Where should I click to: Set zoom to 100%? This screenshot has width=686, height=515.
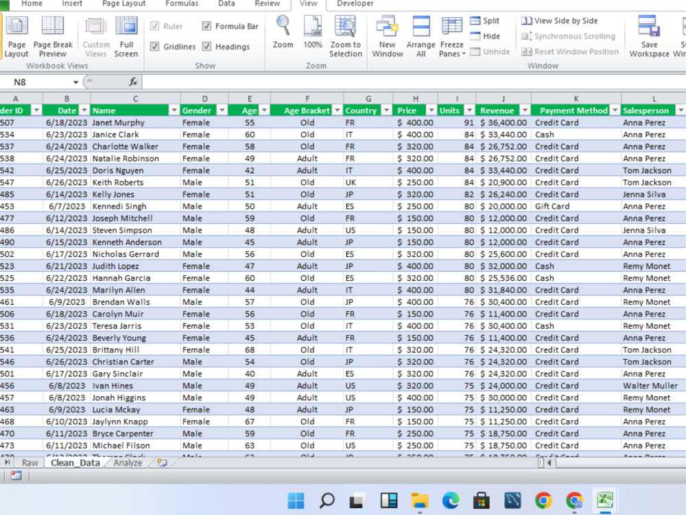coord(313,33)
